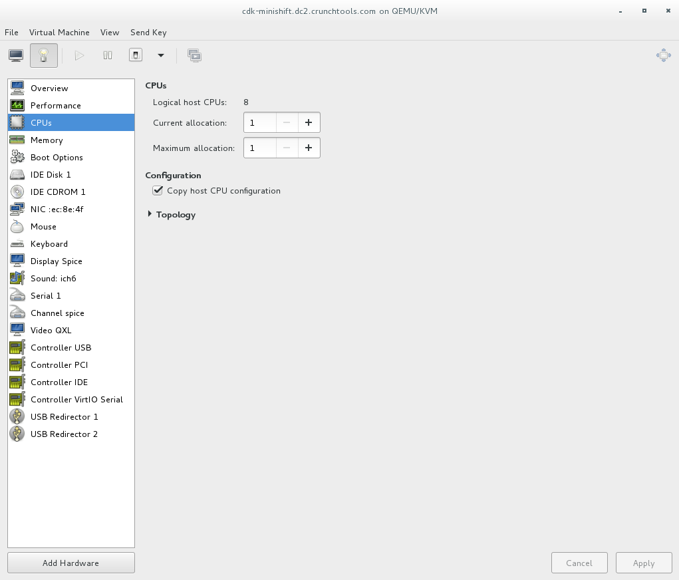Click the Apply button

643,563
